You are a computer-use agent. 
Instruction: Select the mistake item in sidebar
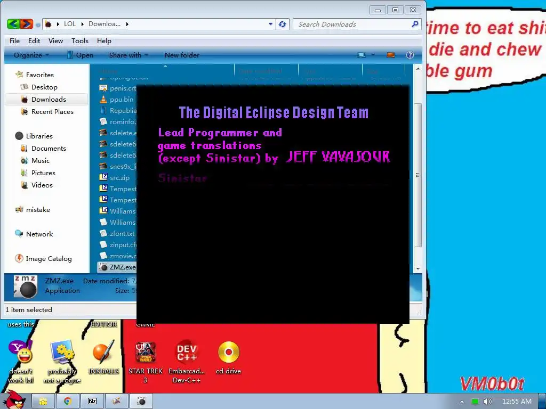tap(38, 210)
